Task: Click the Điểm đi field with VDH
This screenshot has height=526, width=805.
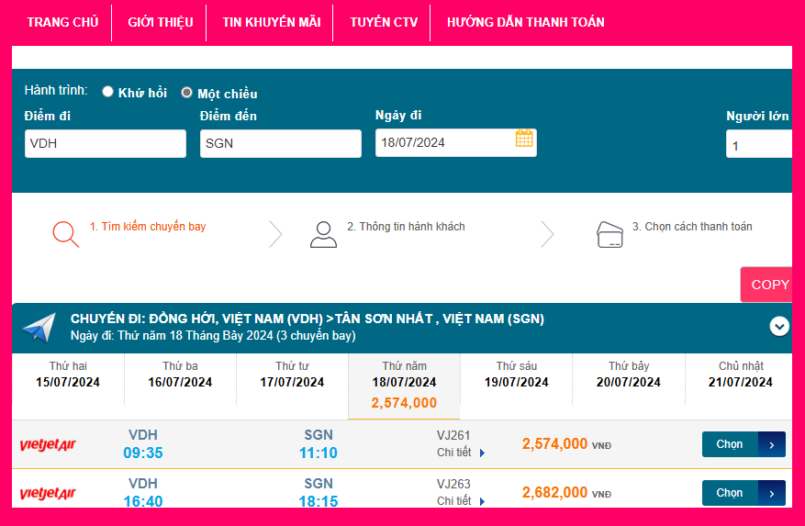Action: pyautogui.click(x=106, y=143)
